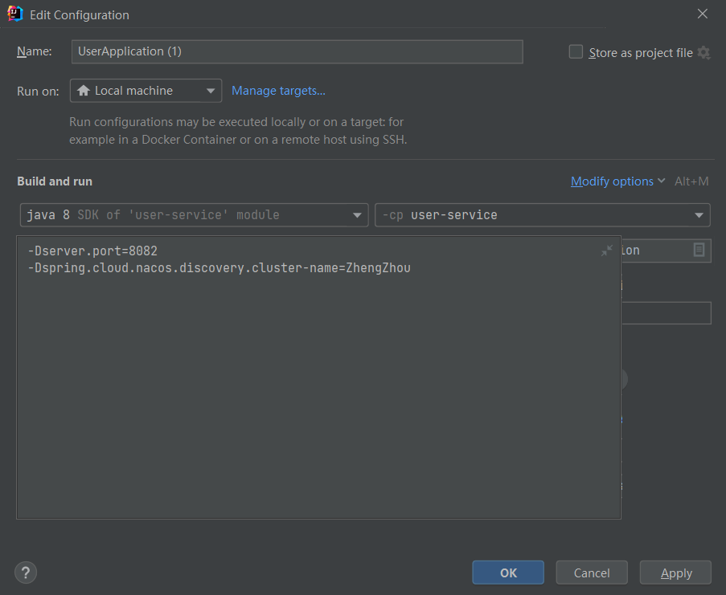
Task: Confirm with the OK button
Action: tap(508, 573)
